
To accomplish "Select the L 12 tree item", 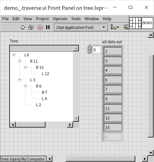I will click(45, 74).
